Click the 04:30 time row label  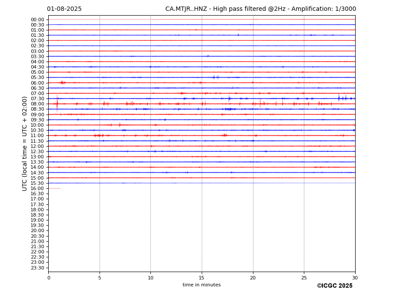pyautogui.click(x=37, y=67)
